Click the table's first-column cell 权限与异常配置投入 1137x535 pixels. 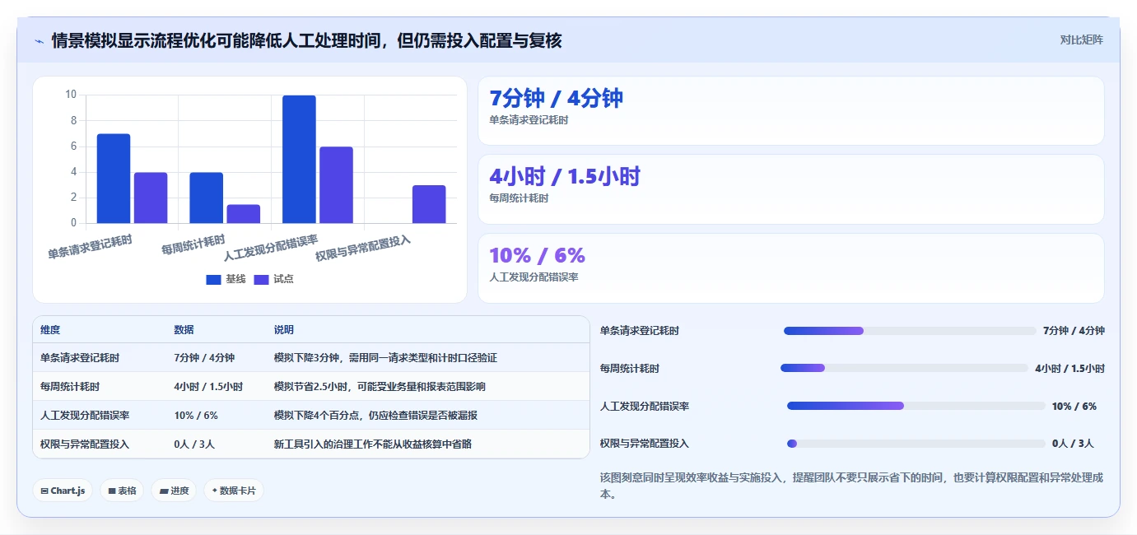tap(85, 444)
